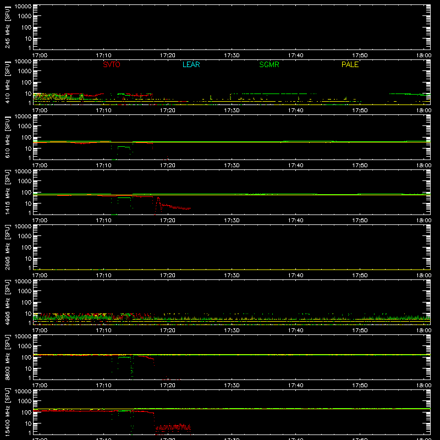The width and height of the screenshot is (440, 440).
Task: Click 17:30 time label under 245 MHz panel
Action: click(232, 56)
